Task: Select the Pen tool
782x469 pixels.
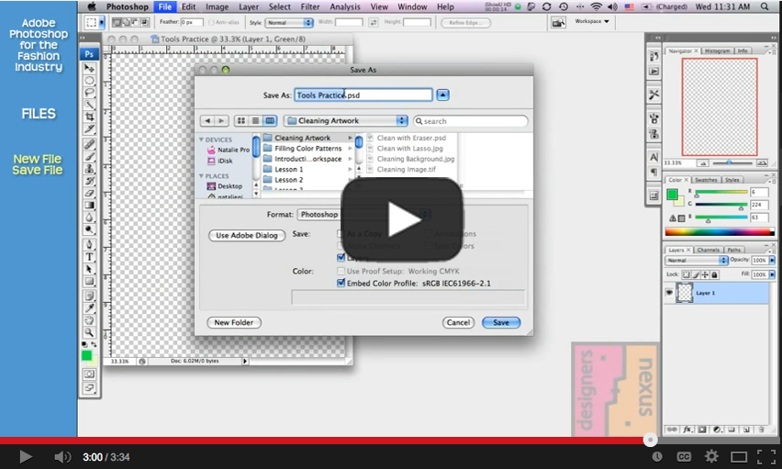Action: click(x=89, y=244)
